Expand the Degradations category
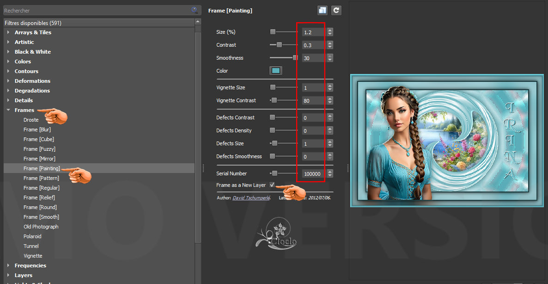 click(8, 91)
